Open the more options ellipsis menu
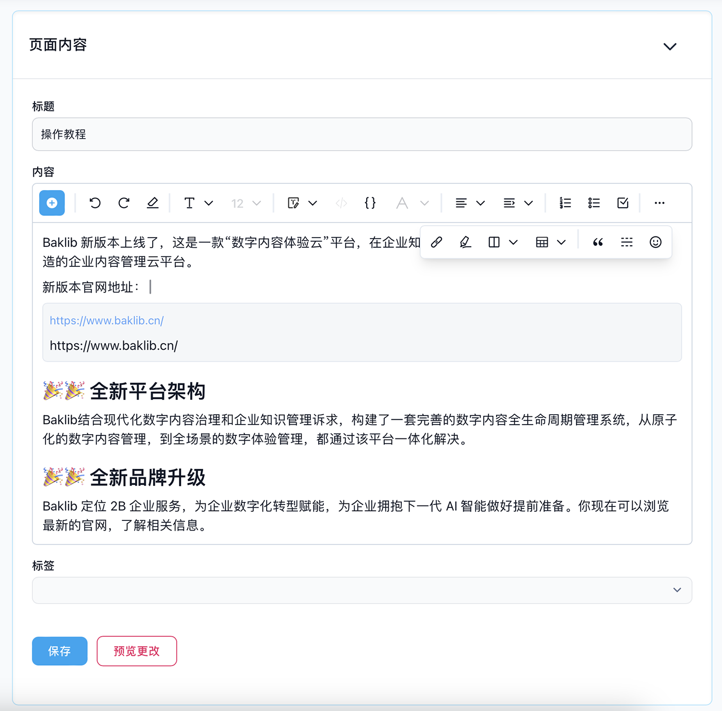Image resolution: width=722 pixels, height=711 pixels. point(660,203)
